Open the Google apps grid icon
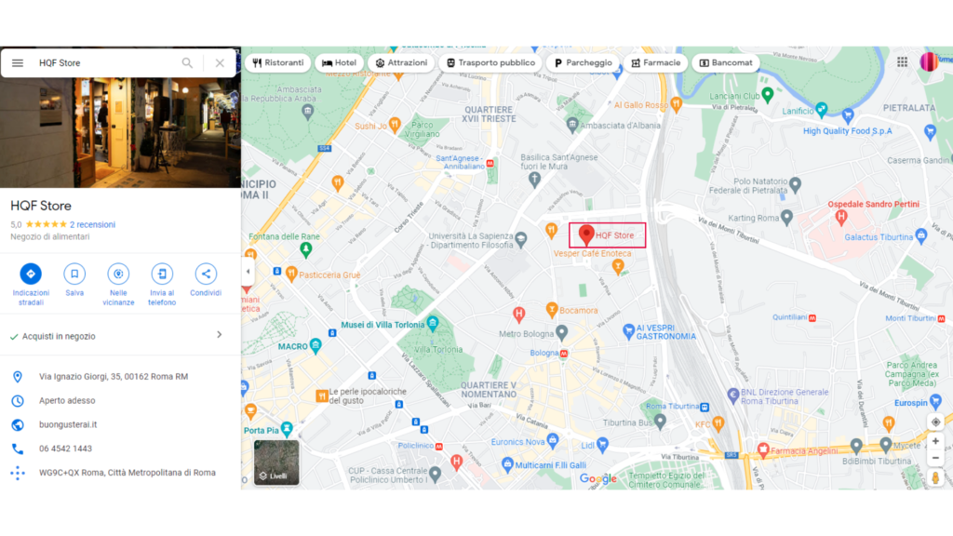The image size is (953, 536). (902, 62)
